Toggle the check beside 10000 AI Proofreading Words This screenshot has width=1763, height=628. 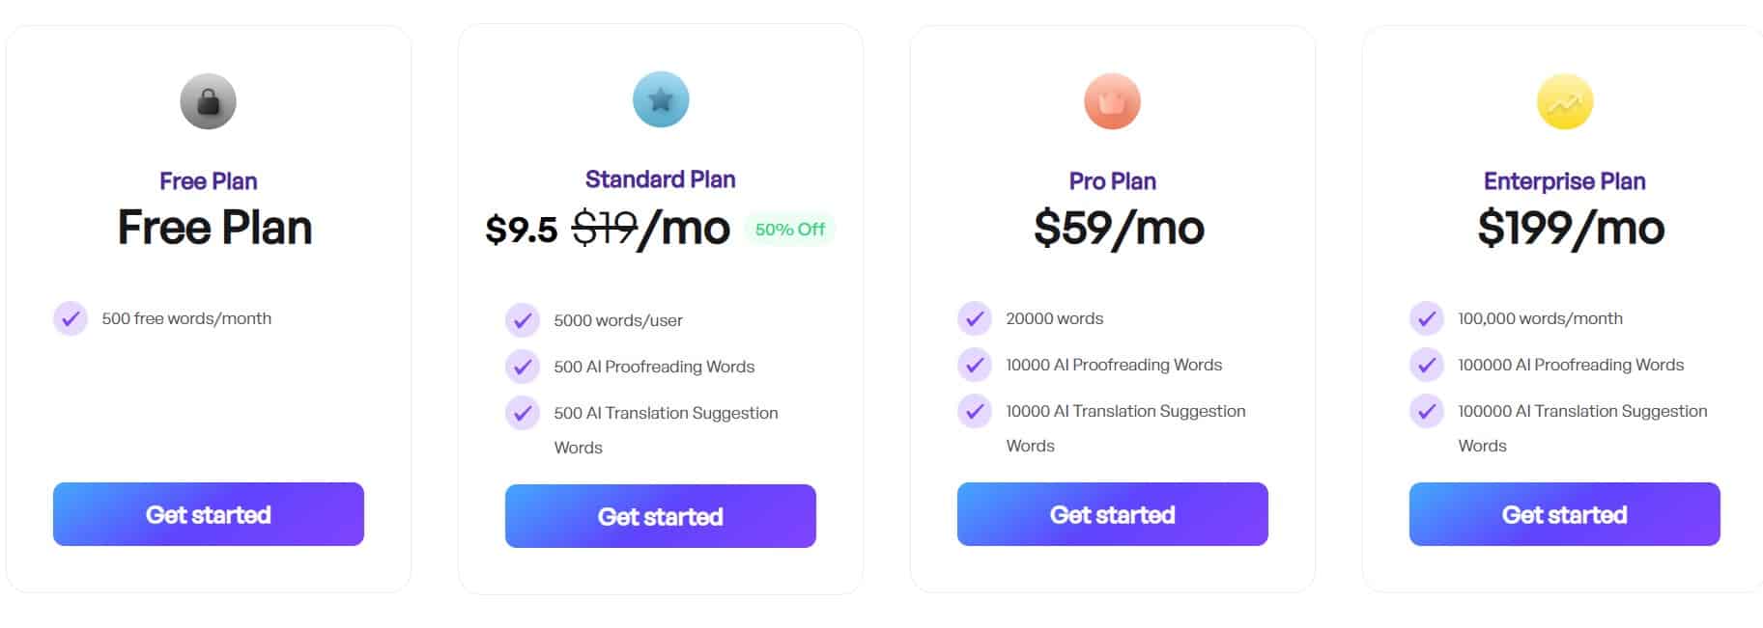975,365
